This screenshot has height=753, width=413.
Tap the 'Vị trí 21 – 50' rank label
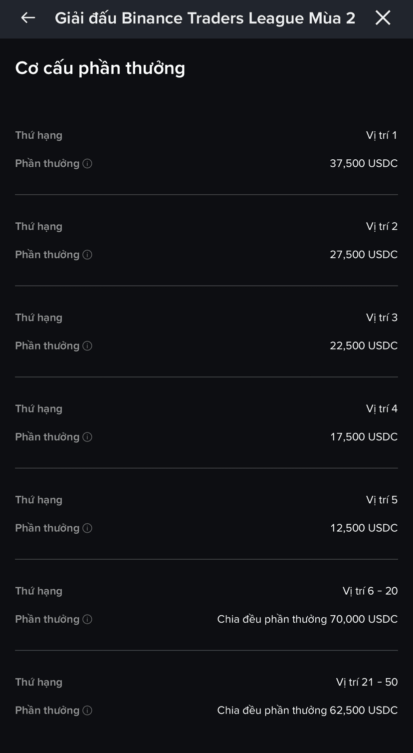pyautogui.click(x=367, y=682)
